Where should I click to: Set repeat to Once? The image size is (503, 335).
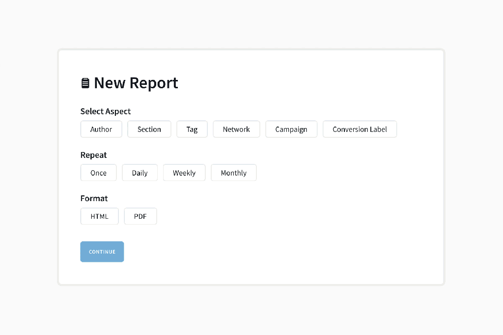[98, 173]
